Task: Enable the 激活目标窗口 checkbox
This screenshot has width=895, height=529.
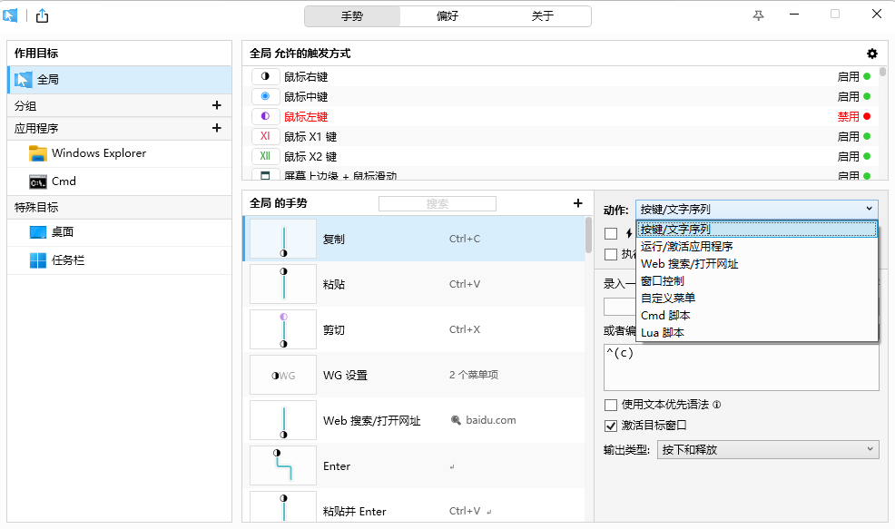Action: pyautogui.click(x=611, y=425)
